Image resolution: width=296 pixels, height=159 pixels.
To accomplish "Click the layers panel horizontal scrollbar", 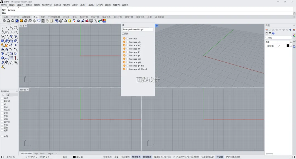I will pos(270,154).
